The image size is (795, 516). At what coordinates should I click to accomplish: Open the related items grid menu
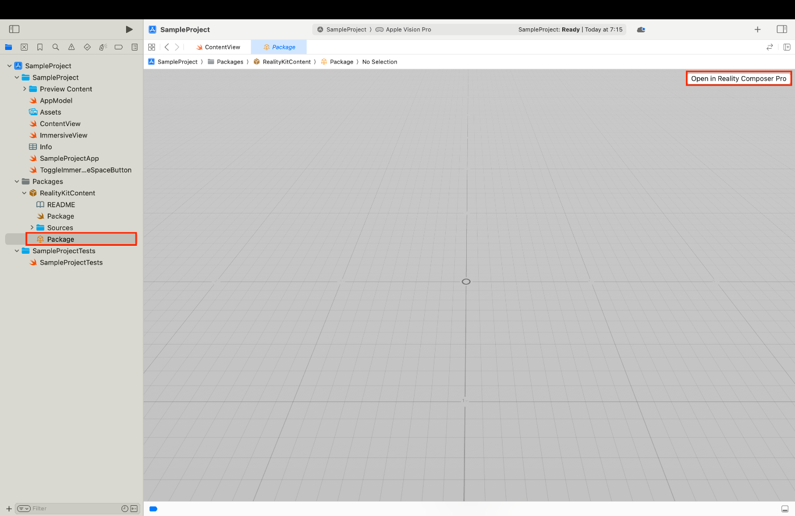(152, 47)
